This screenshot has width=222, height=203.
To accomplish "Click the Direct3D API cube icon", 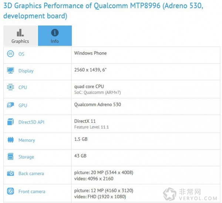I will pos(10,122).
